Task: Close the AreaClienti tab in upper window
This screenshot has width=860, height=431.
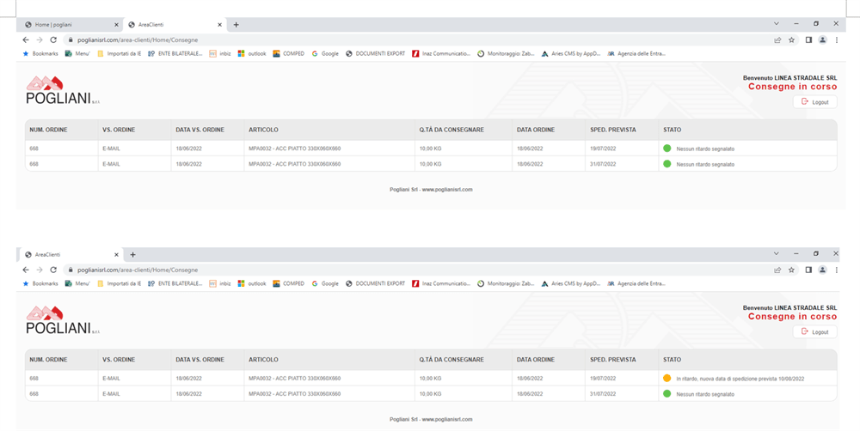Action: 220,25
